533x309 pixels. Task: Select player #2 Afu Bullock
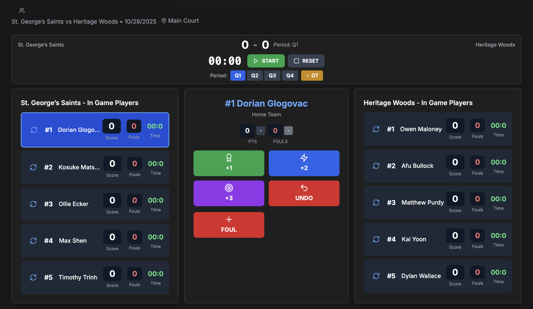[x=438, y=166]
